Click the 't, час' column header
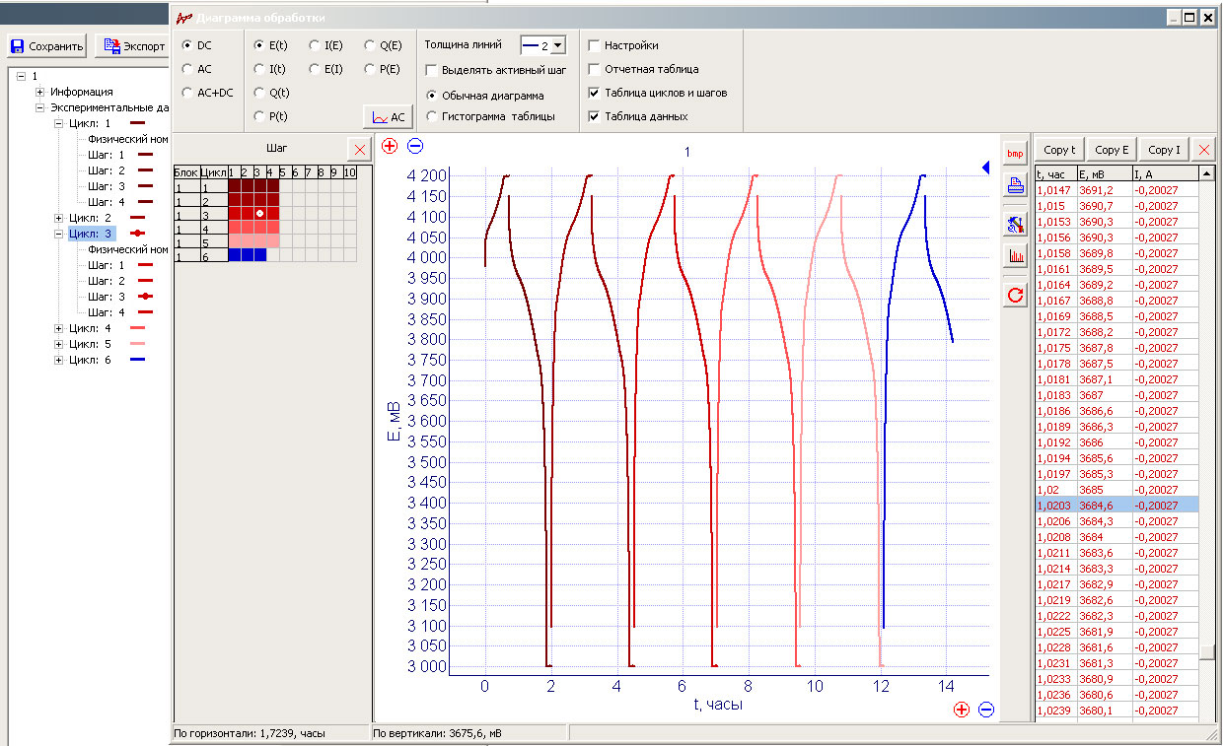The width and height of the screenshot is (1224, 746). click(x=1056, y=173)
